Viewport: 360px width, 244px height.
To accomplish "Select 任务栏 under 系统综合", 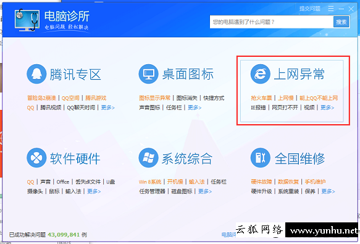I will coord(219,182).
